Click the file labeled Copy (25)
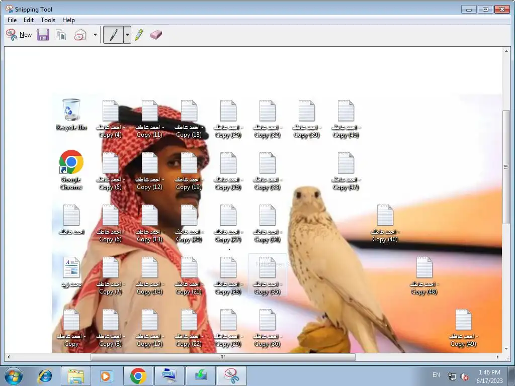Screen dimensions: 515x386 [x=228, y=119]
